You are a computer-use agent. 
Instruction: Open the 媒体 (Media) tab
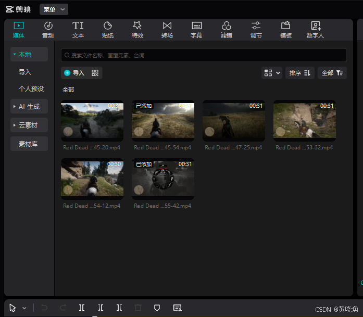19,30
